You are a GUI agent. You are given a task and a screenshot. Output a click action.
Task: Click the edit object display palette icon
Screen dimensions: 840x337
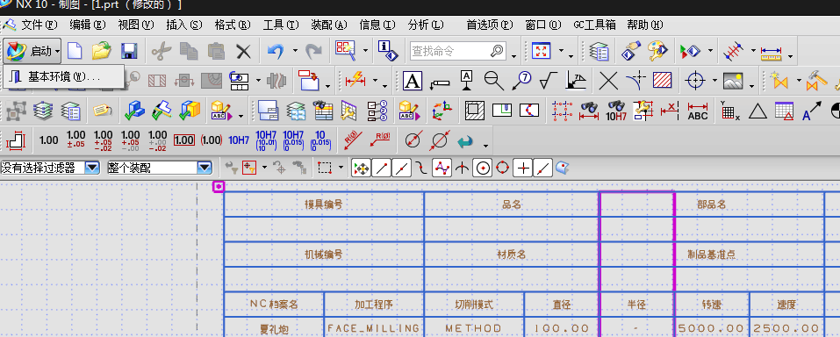coord(657,52)
